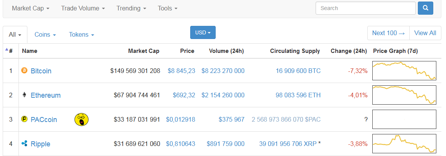Click Ethereum volume $2 154 260 000
Image resolution: width=446 pixels, height=156 pixels.
tap(223, 95)
